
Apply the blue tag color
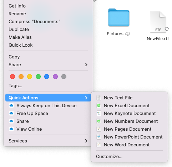pyautogui.click(x=47, y=77)
